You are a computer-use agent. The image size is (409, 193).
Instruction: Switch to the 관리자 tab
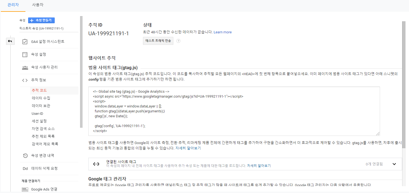coord(13,5)
